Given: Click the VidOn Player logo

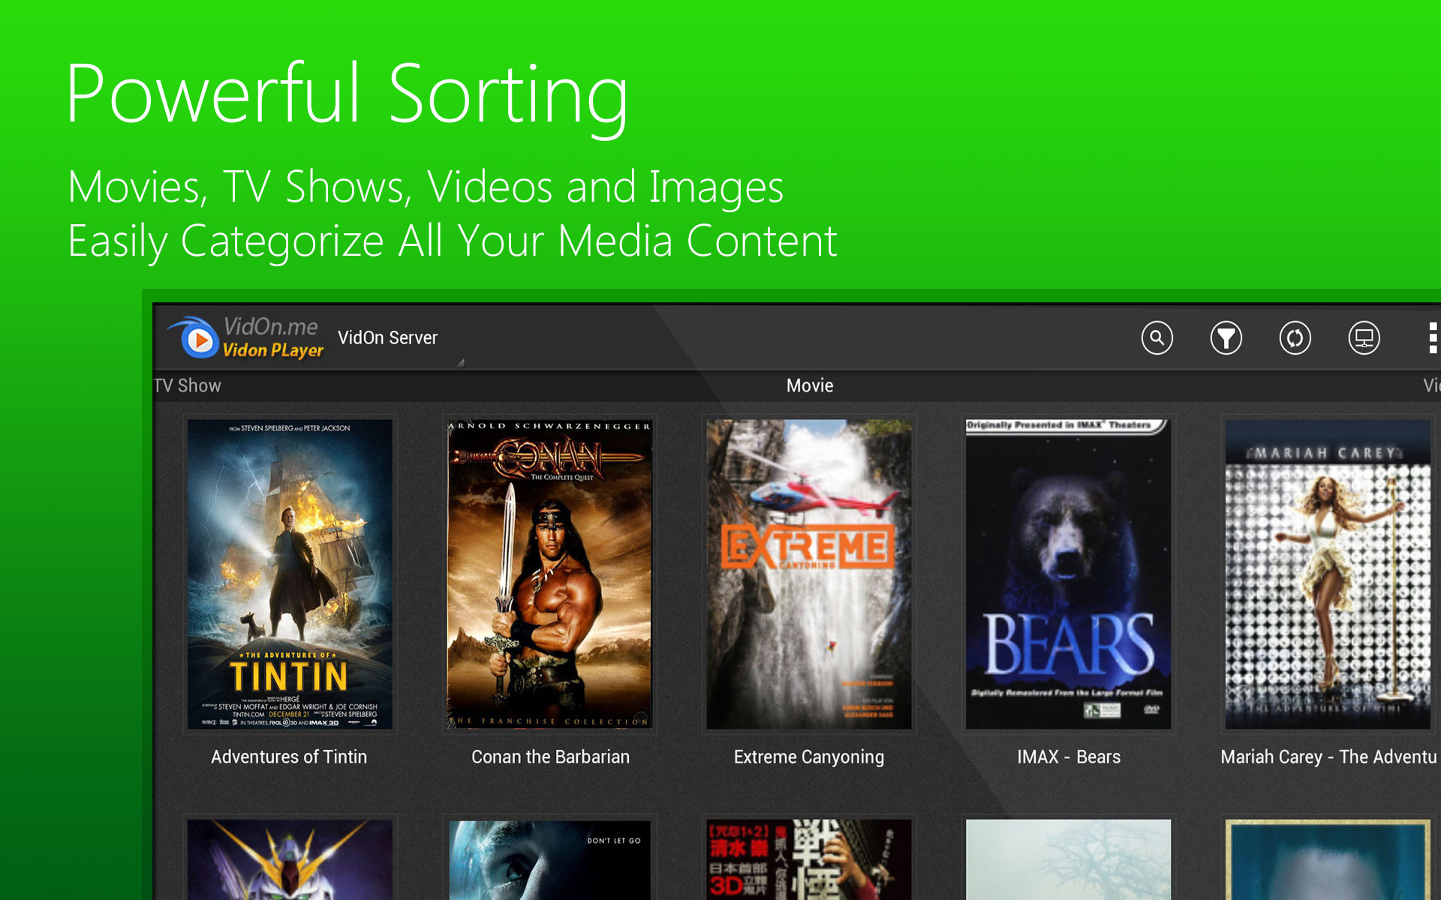Looking at the screenshot, I should tap(245, 337).
